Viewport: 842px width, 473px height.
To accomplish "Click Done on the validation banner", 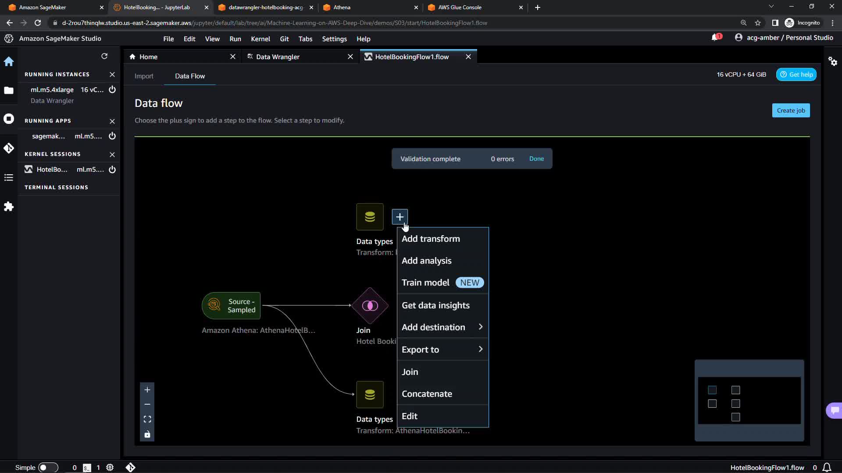I will pyautogui.click(x=536, y=159).
